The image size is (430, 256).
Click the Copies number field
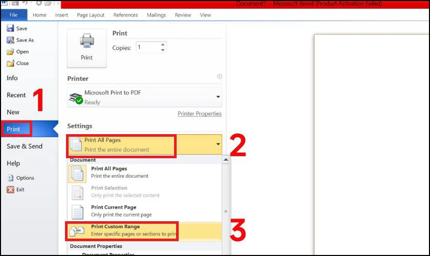(x=148, y=48)
